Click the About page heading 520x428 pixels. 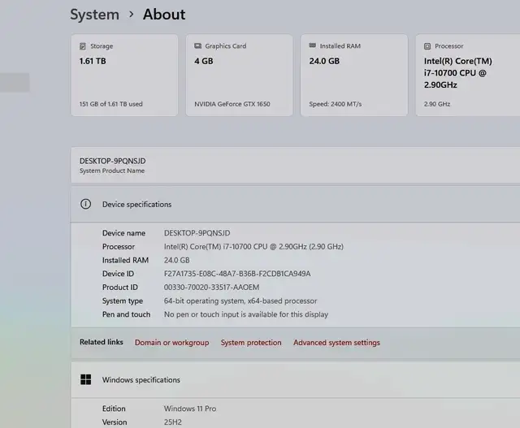coord(164,15)
